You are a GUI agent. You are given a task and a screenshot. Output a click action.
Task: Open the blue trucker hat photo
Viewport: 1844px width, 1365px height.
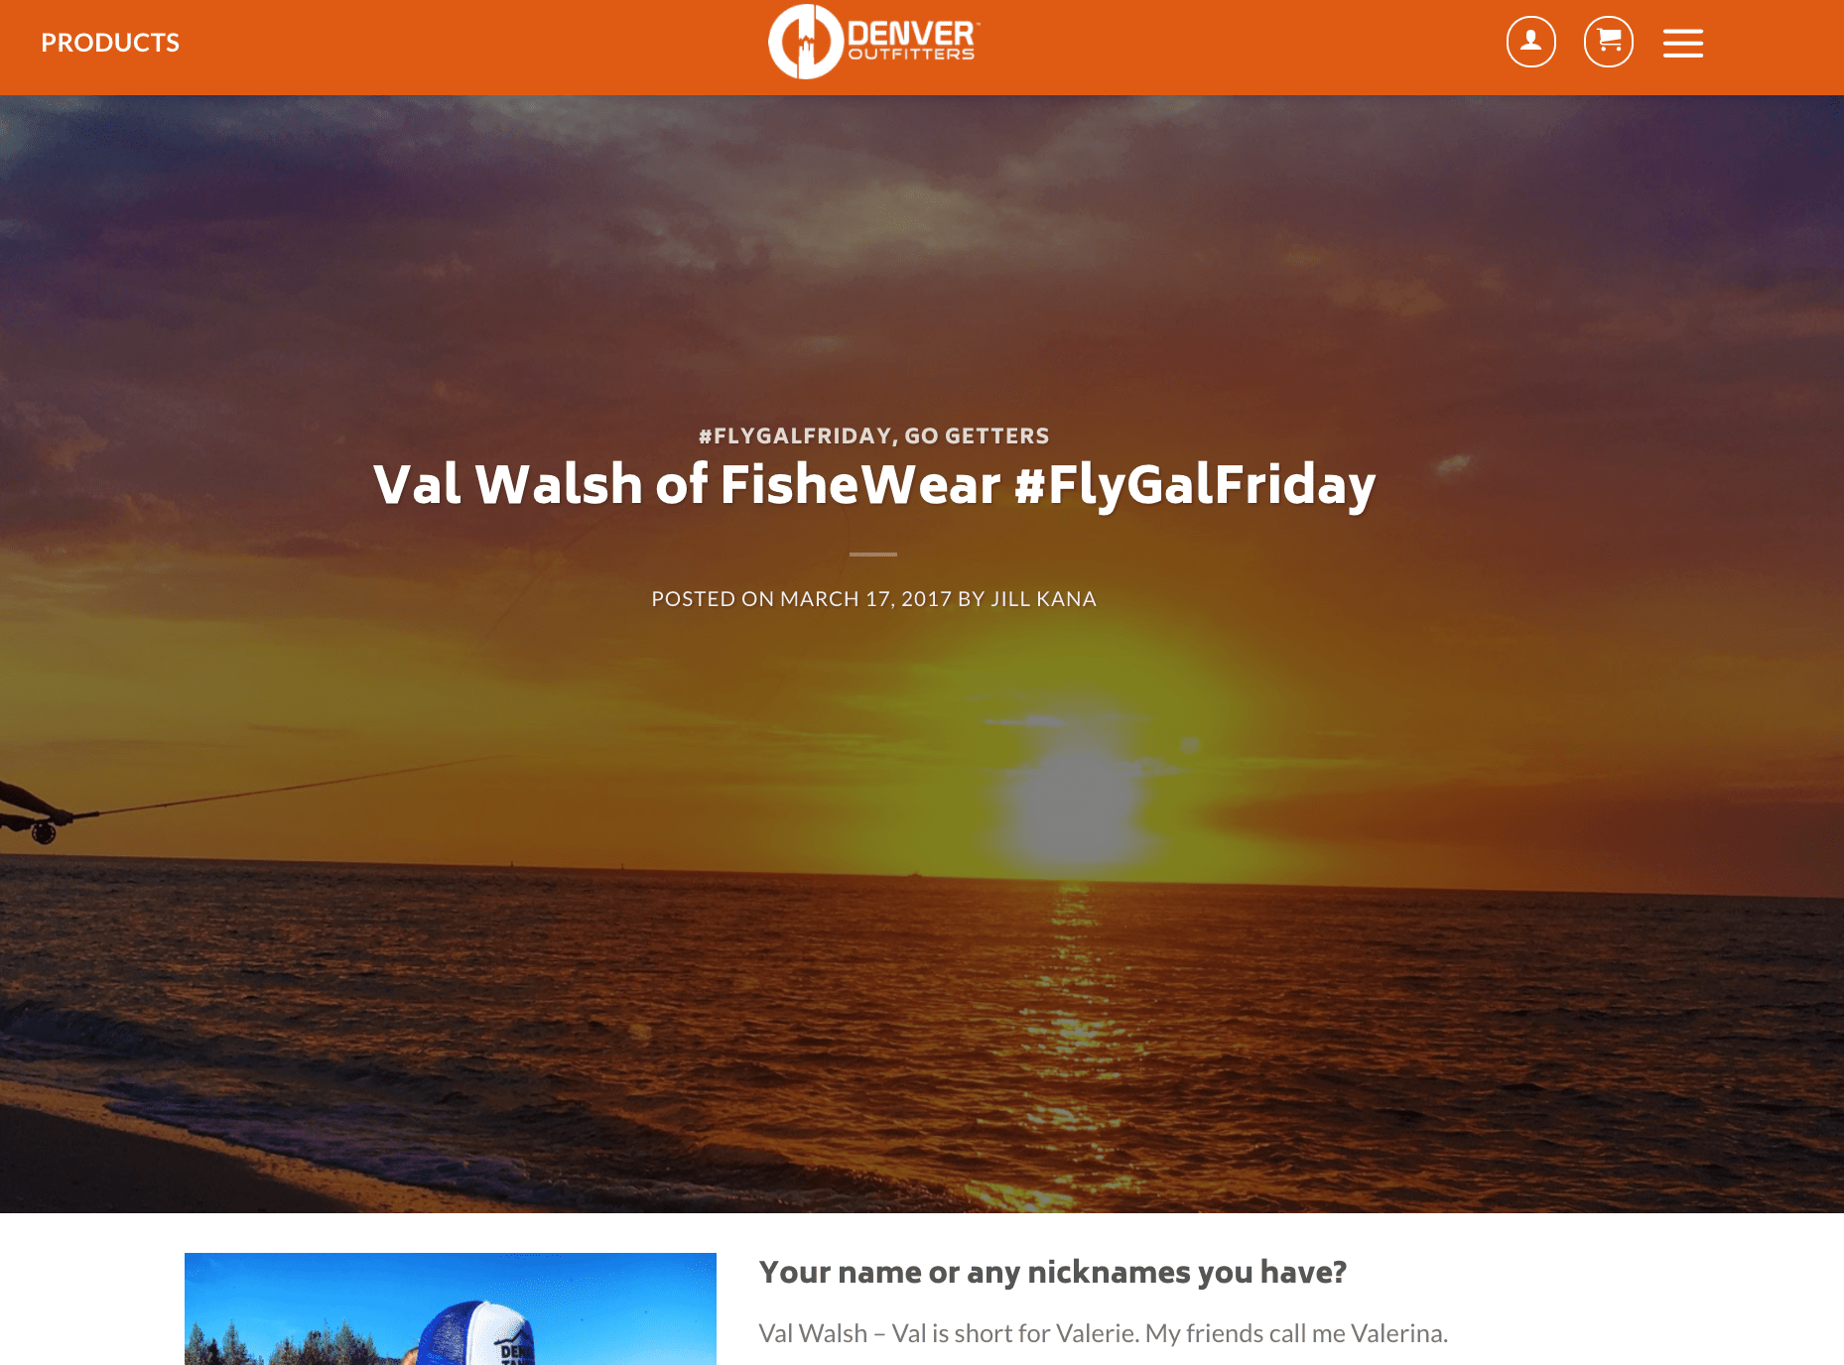(450, 1308)
